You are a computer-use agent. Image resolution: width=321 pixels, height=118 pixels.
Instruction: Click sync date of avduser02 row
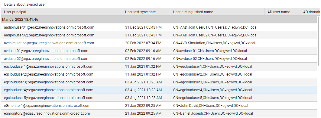[x=143, y=59]
